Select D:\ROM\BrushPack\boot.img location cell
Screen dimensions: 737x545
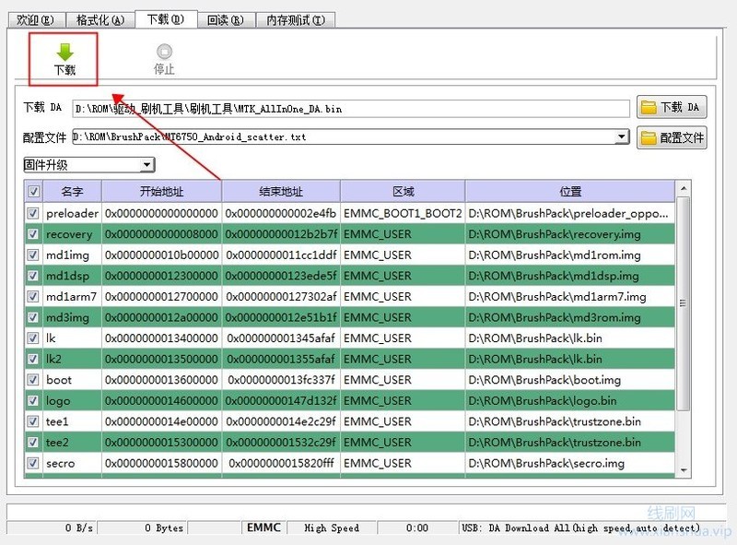570,380
